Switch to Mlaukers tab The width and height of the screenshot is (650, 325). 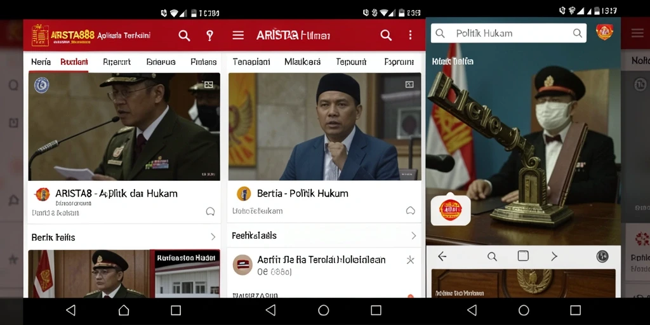[302, 62]
